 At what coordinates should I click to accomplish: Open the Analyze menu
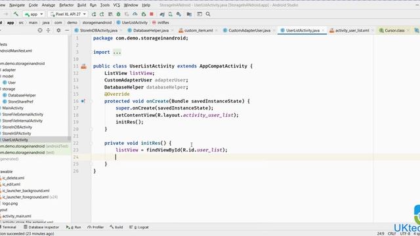coord(48,5)
